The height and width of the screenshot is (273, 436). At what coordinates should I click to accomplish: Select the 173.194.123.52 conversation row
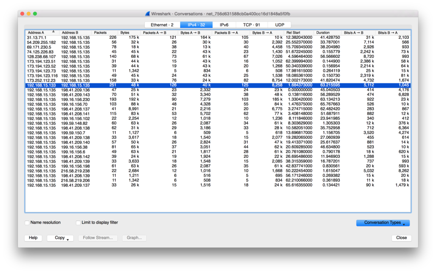pos(218,66)
